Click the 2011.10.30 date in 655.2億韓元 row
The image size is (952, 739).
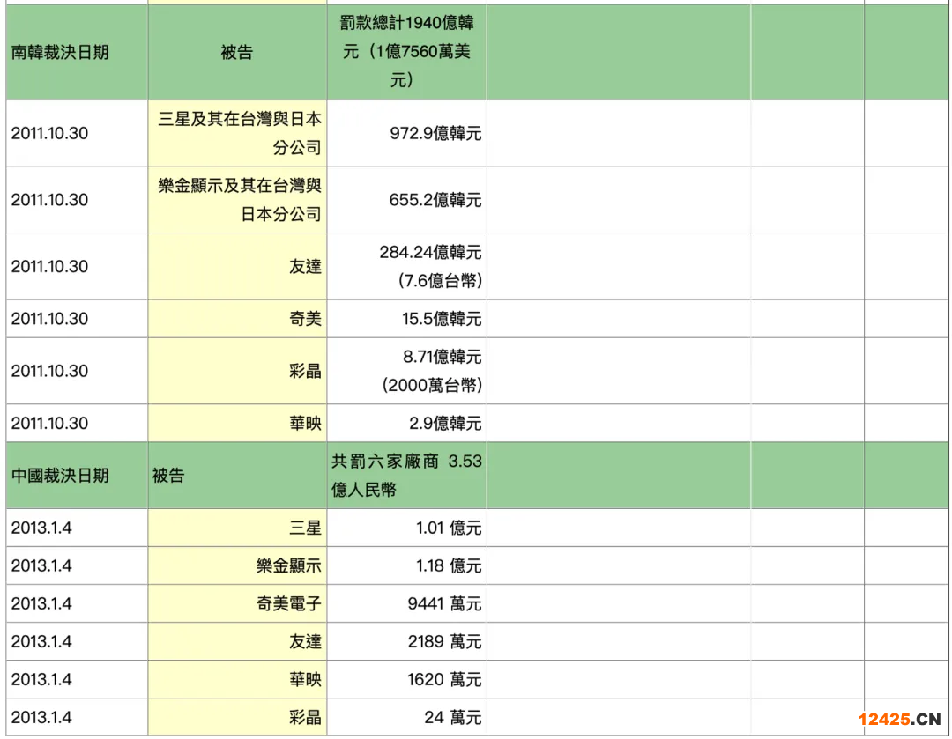(49, 200)
